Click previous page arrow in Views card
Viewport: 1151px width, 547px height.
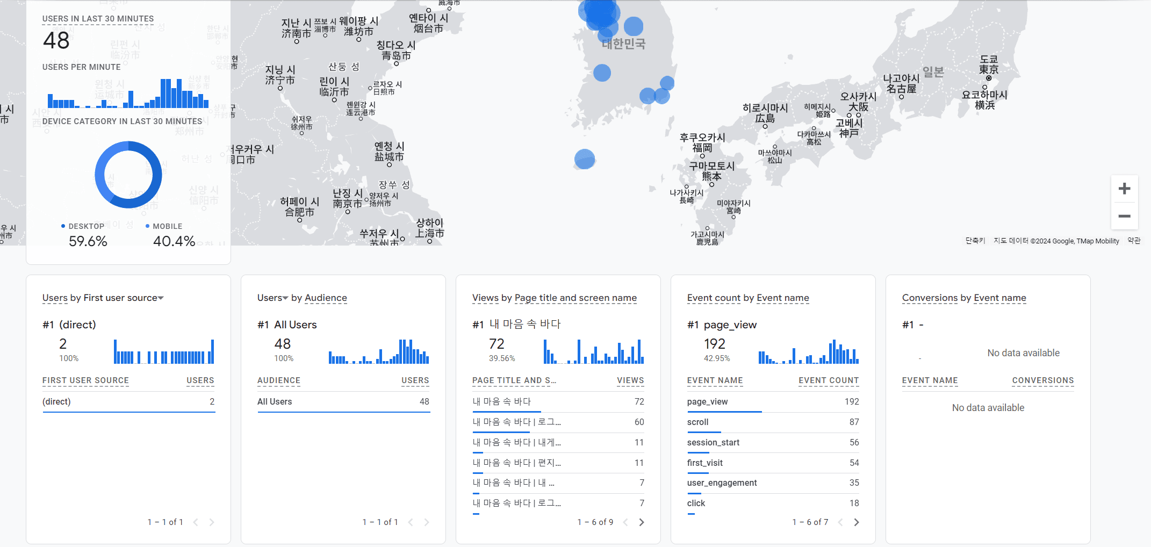pyautogui.click(x=625, y=522)
